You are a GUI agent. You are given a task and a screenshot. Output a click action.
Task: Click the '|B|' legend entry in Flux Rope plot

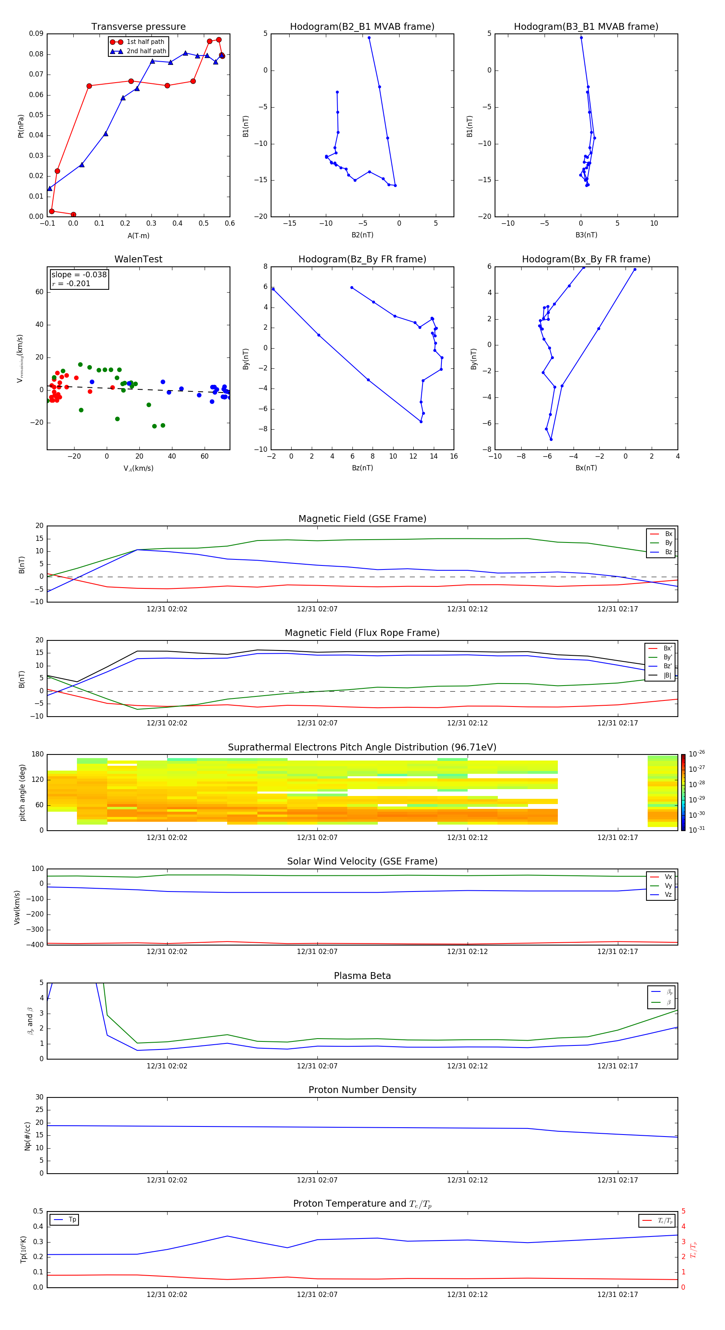coord(661,675)
